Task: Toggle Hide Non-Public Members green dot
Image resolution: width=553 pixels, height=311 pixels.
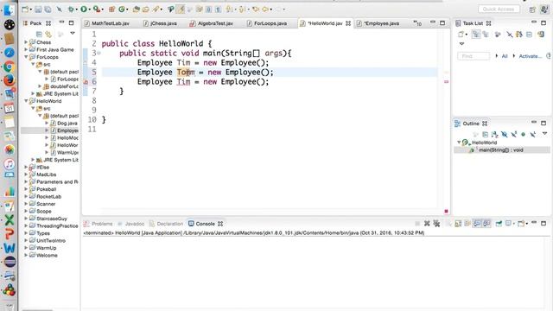Action: pos(524,135)
